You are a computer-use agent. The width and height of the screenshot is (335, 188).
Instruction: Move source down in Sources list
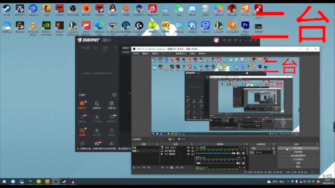click(x=182, y=168)
